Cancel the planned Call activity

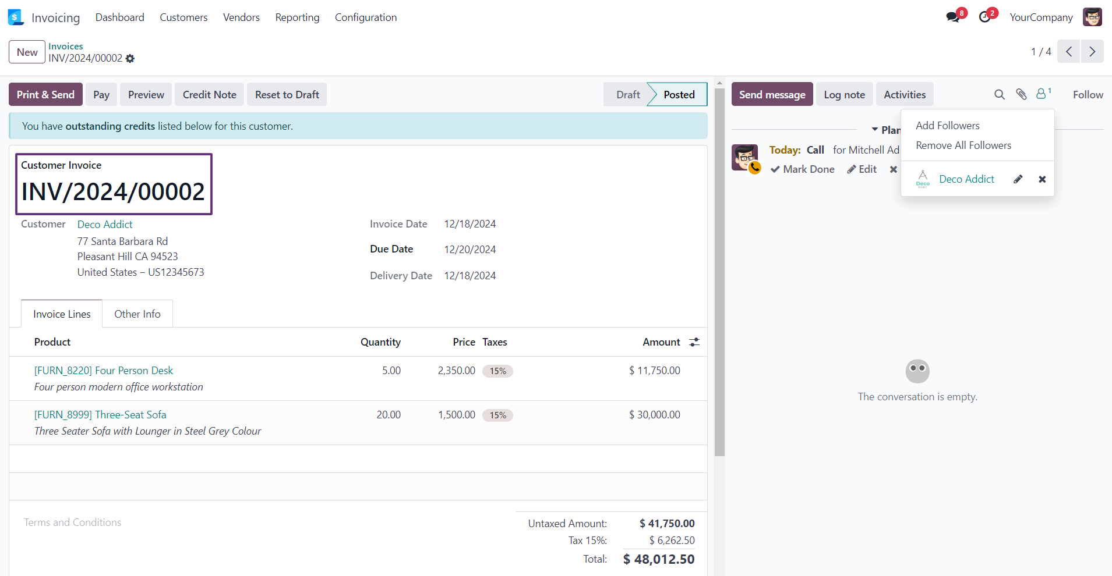pos(893,169)
